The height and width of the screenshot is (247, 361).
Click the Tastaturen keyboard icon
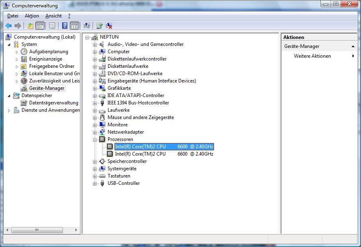click(102, 176)
